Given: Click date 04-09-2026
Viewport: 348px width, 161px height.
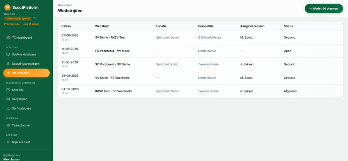Looking at the screenshot, I should click(x=70, y=89).
